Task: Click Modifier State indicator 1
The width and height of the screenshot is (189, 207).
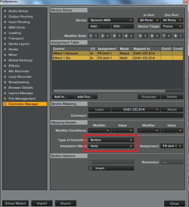Action: pos(93,36)
